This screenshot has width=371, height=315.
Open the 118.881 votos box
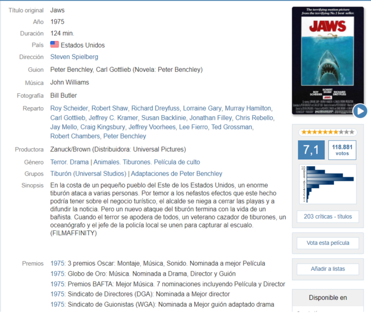pos(342,150)
